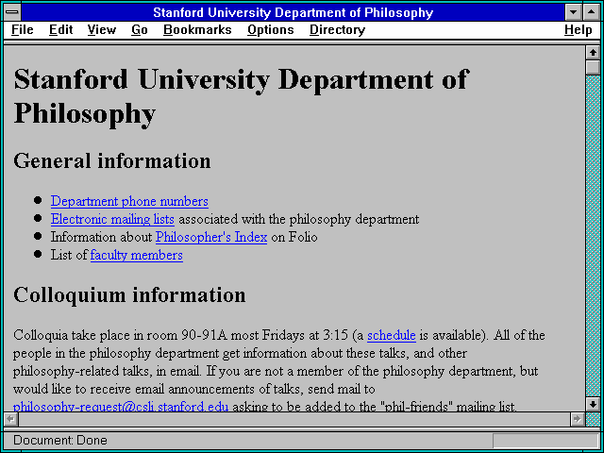Click the vertical scrollbar up arrow
The height and width of the screenshot is (453, 604).
coord(593,53)
